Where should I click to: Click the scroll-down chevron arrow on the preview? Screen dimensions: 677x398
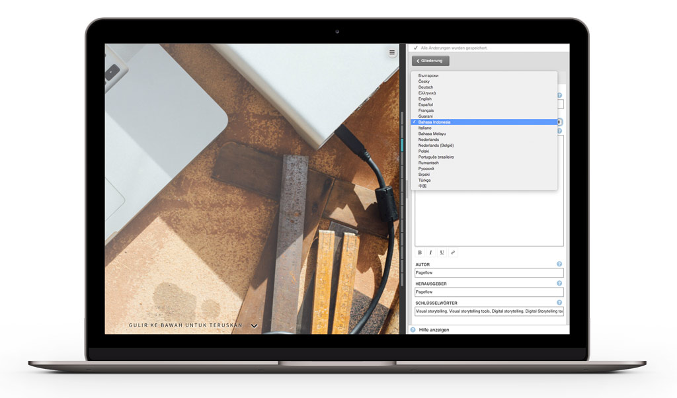(x=254, y=326)
